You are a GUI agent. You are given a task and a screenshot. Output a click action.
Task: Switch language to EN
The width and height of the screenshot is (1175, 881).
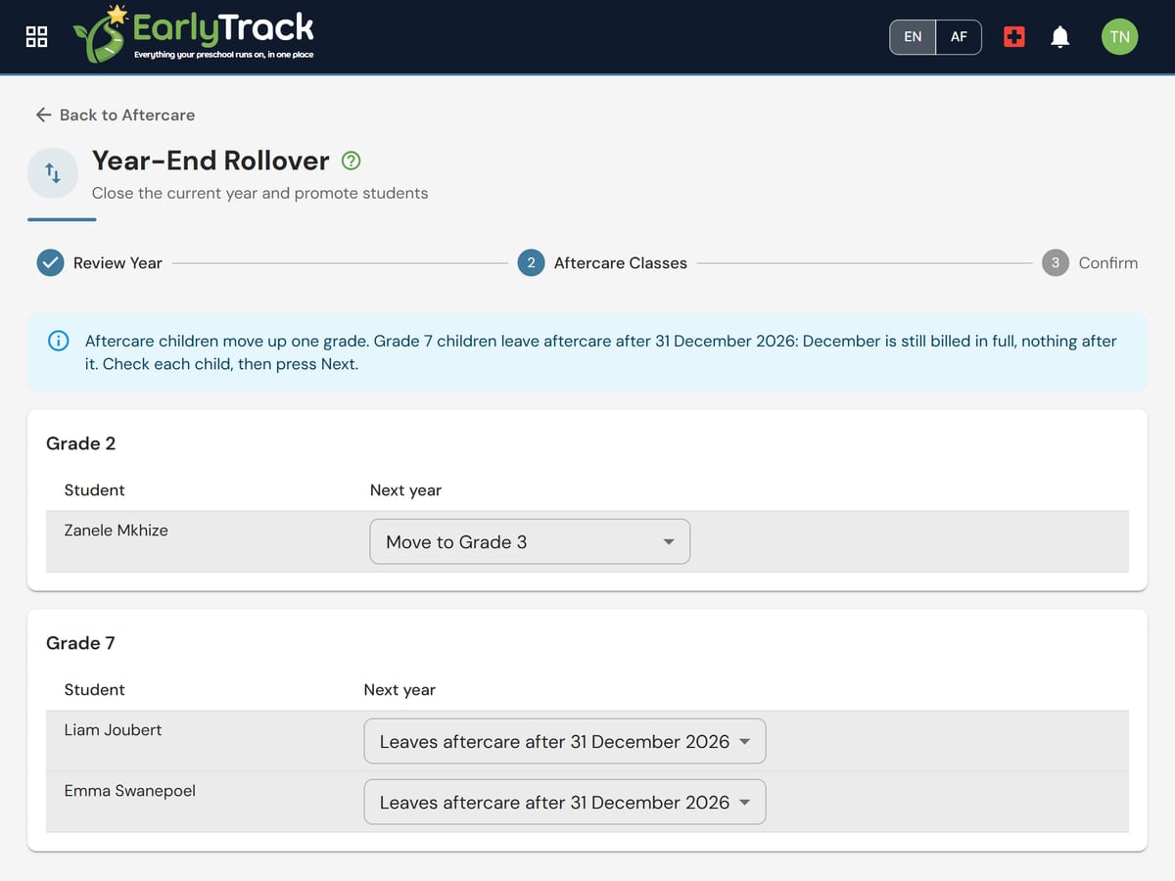[913, 37]
